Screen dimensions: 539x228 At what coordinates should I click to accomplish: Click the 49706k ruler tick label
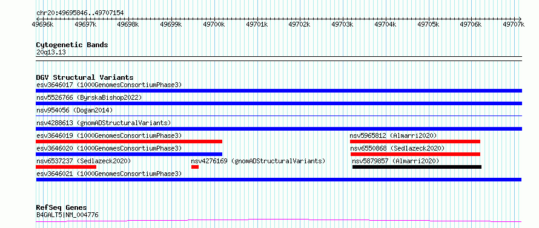pos(471,24)
